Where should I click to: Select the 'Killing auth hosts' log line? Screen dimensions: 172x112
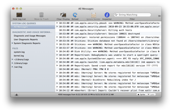[x=108, y=30]
